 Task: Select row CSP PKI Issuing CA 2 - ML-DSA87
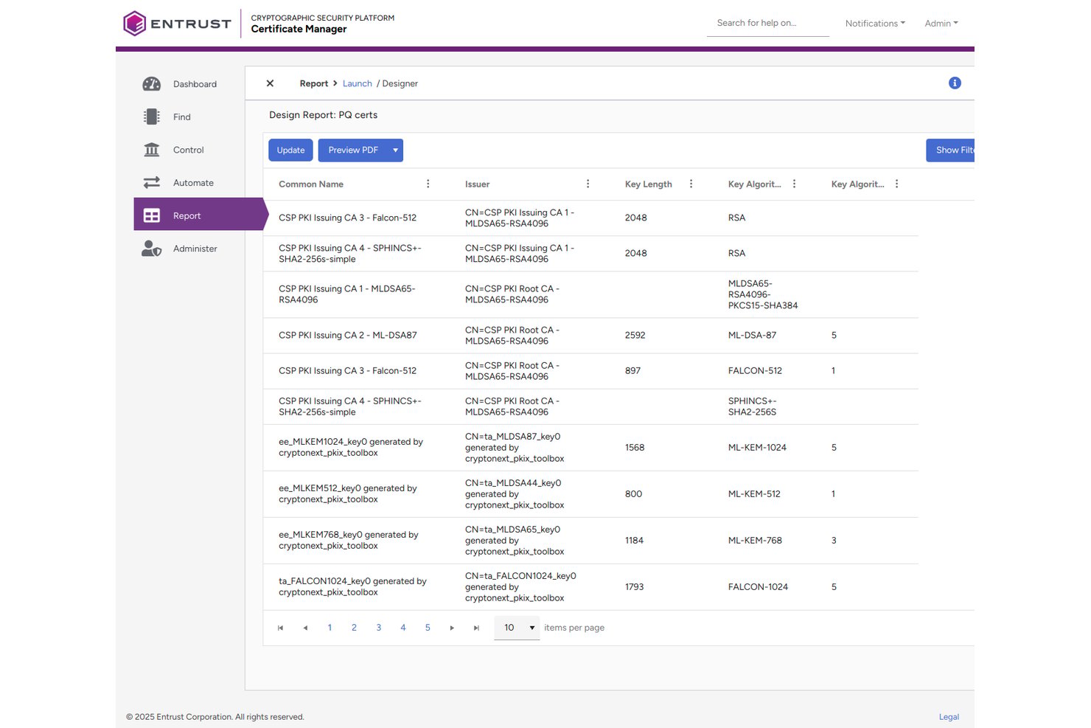tap(590, 336)
